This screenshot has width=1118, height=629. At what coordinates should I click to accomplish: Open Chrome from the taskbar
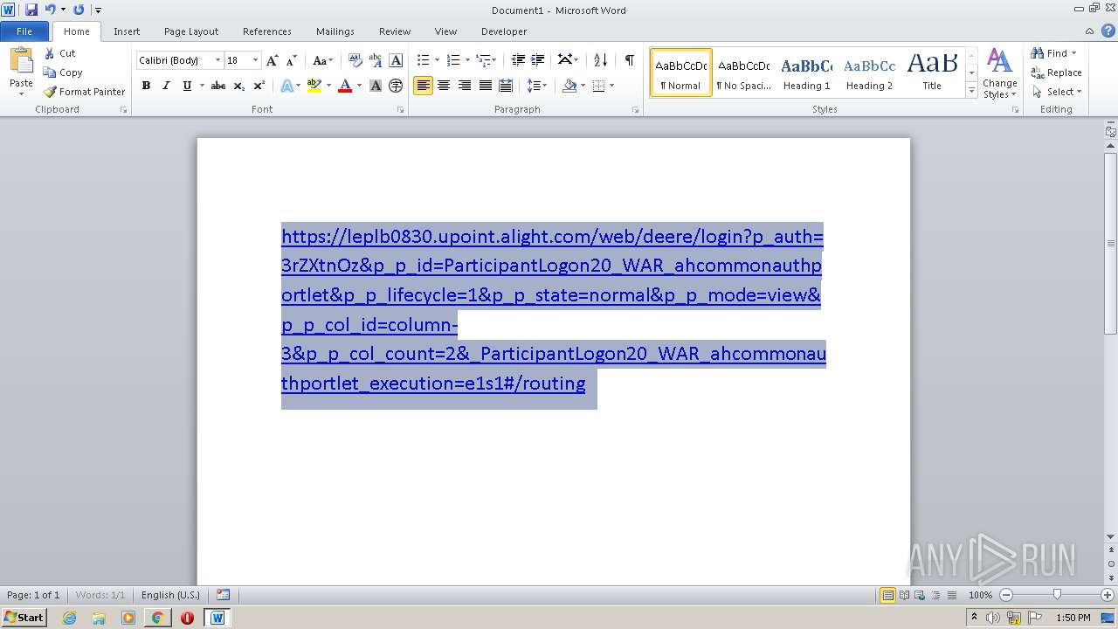point(157,618)
